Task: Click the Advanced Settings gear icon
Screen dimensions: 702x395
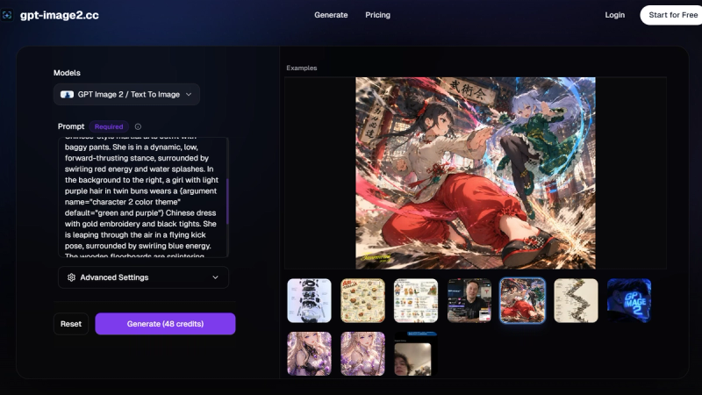Action: (x=71, y=277)
